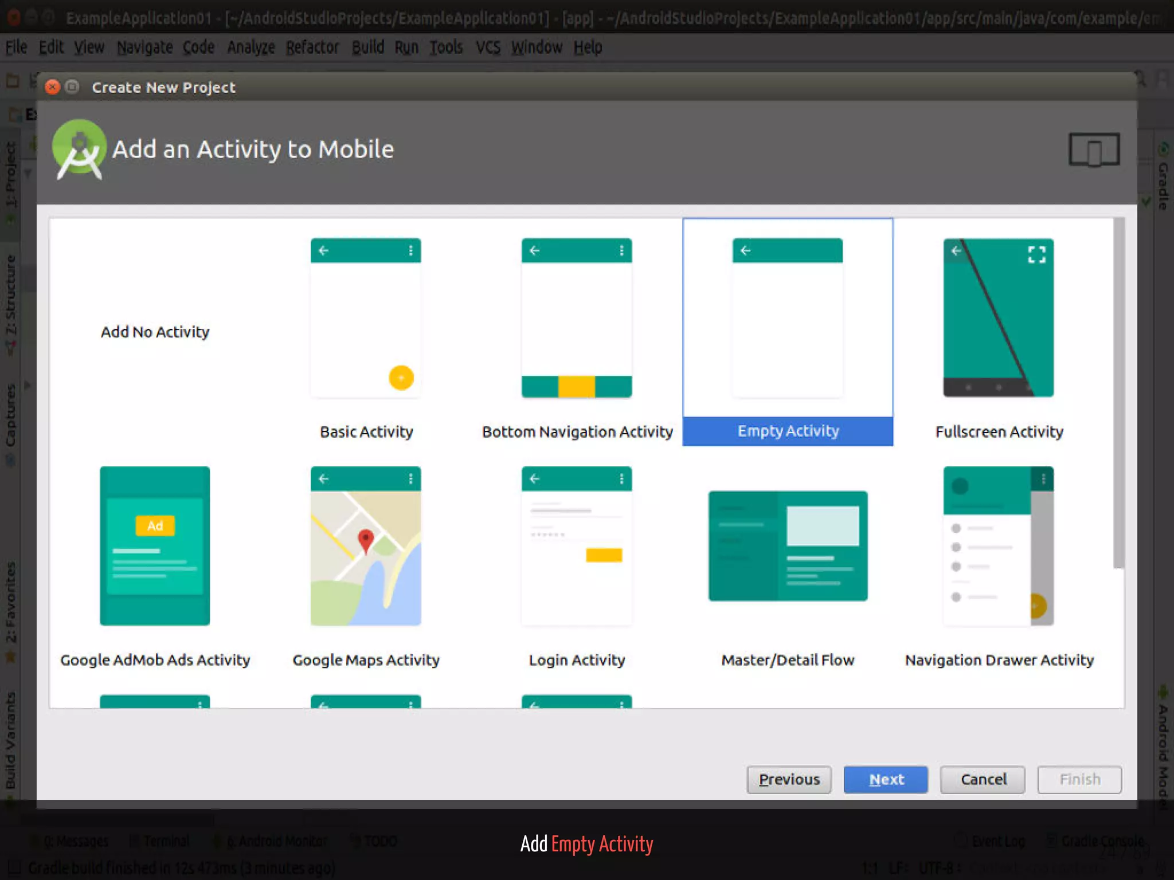Click the Login Activity label text

(577, 660)
